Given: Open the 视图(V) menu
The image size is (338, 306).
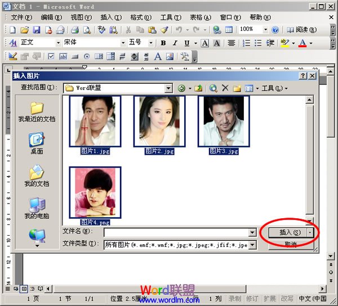Looking at the screenshot, I should [x=81, y=17].
